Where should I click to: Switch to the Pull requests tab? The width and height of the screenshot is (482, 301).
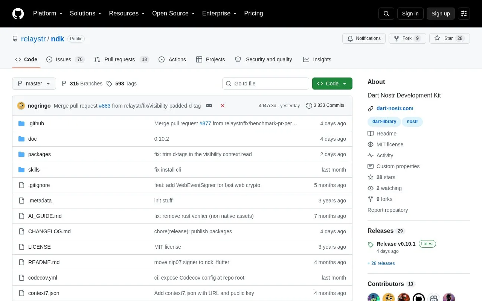122,59
